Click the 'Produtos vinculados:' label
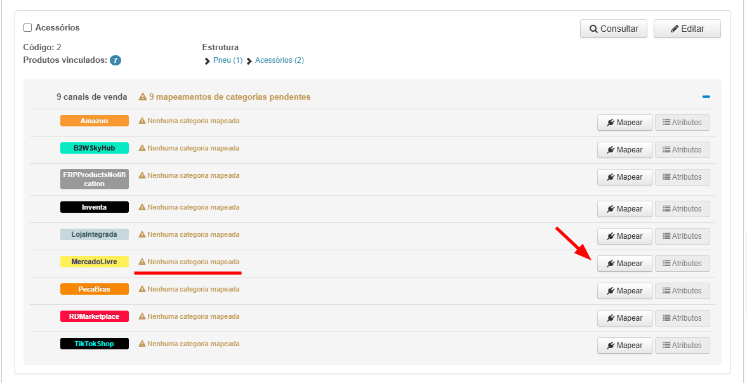Screen dimensions: 747x383 pyautogui.click(x=65, y=60)
